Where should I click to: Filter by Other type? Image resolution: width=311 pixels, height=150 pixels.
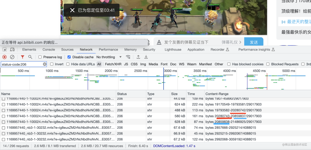(x=219, y=64)
